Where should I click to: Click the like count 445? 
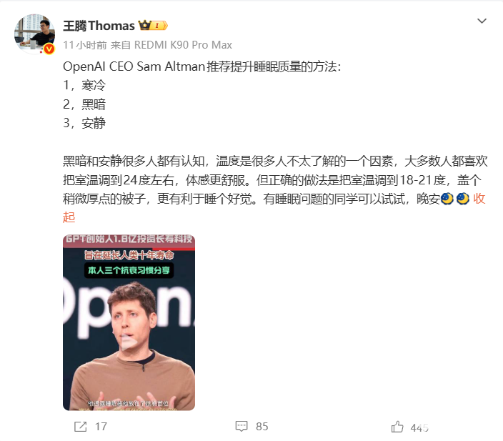(x=419, y=427)
